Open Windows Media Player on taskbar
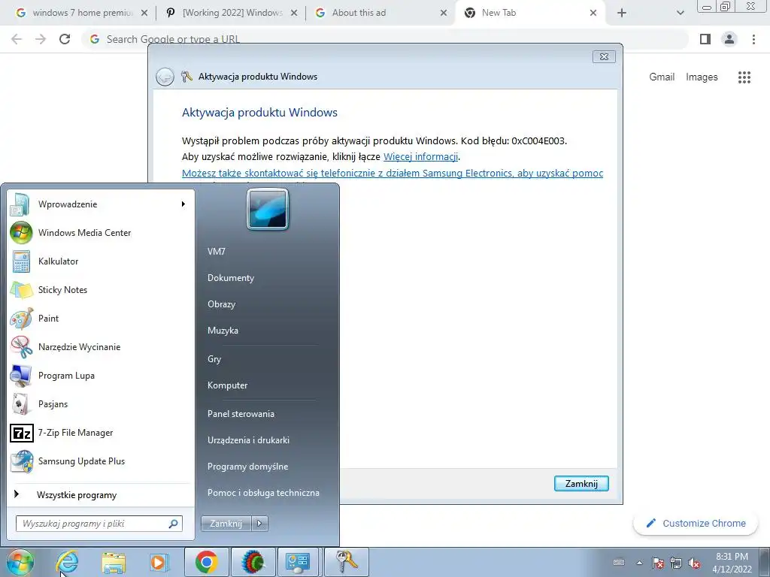Viewport: 770px width, 577px height. click(159, 562)
